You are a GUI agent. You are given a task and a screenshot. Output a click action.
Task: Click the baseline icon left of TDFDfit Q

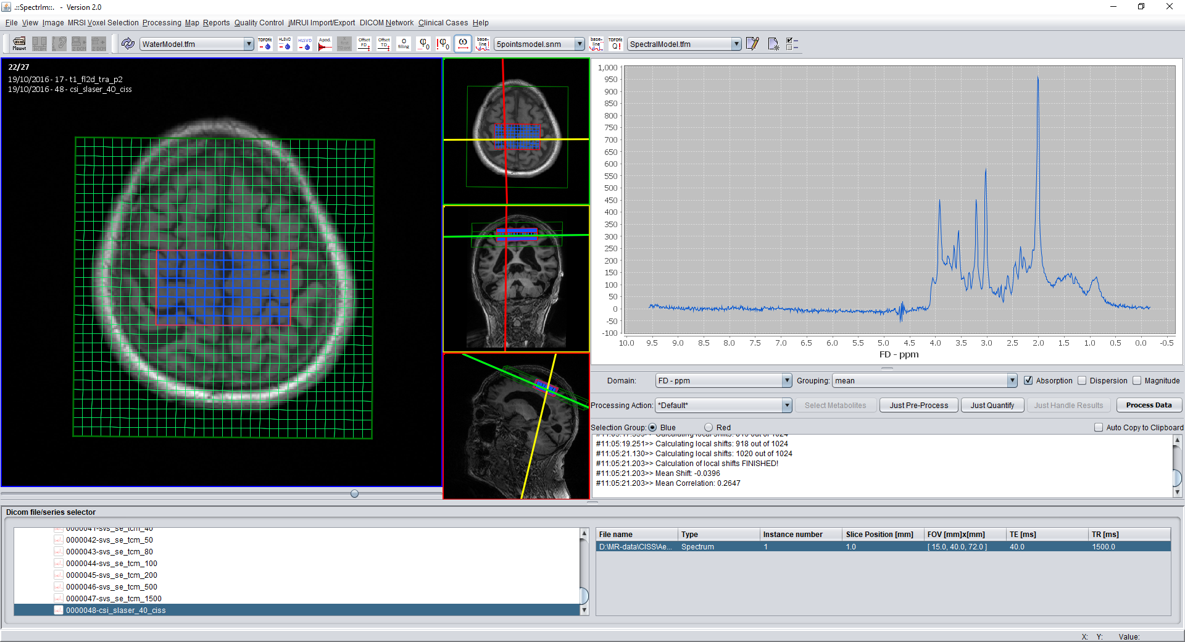(x=596, y=44)
